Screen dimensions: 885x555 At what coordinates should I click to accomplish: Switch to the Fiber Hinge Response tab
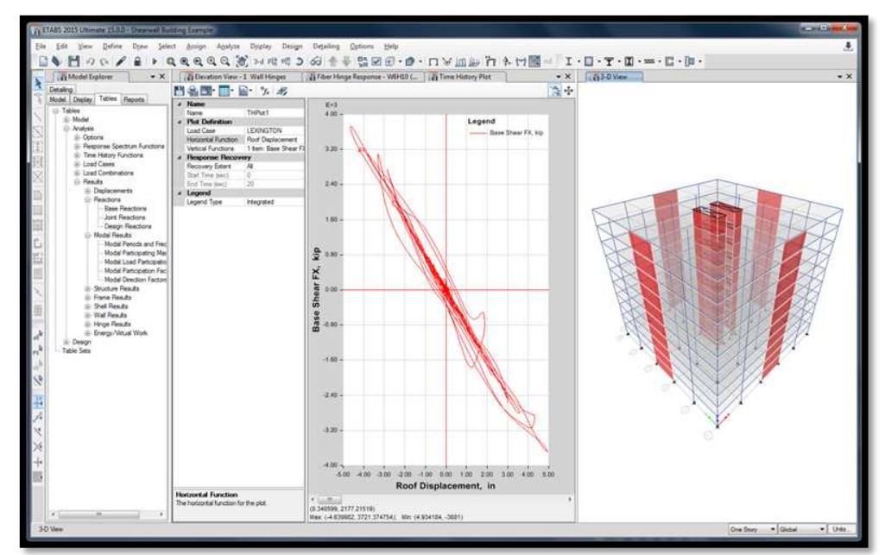coord(366,77)
